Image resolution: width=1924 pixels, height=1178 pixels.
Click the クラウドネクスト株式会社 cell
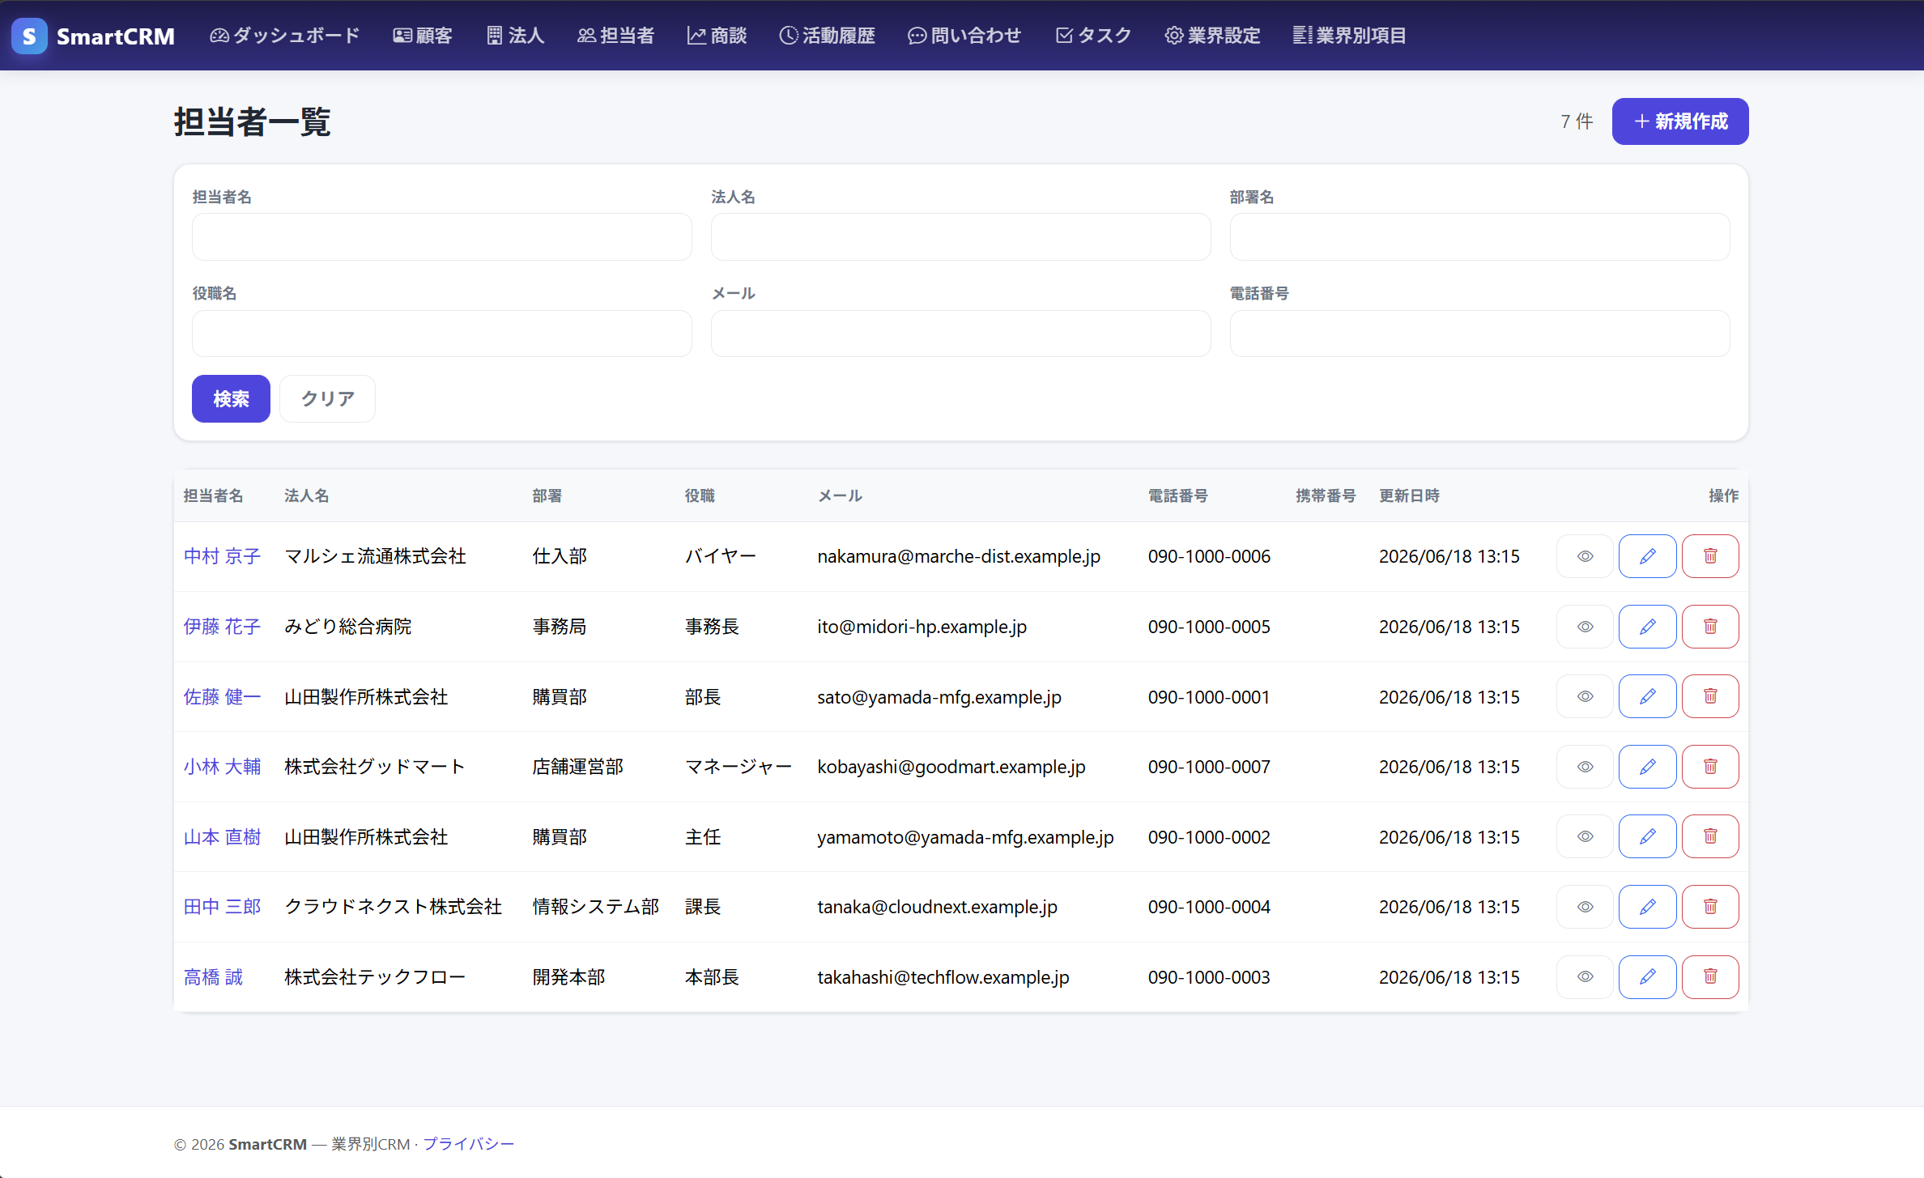pos(394,907)
